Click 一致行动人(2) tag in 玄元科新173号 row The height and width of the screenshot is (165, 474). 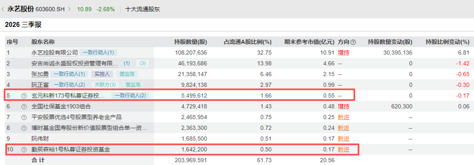[x=130, y=96]
